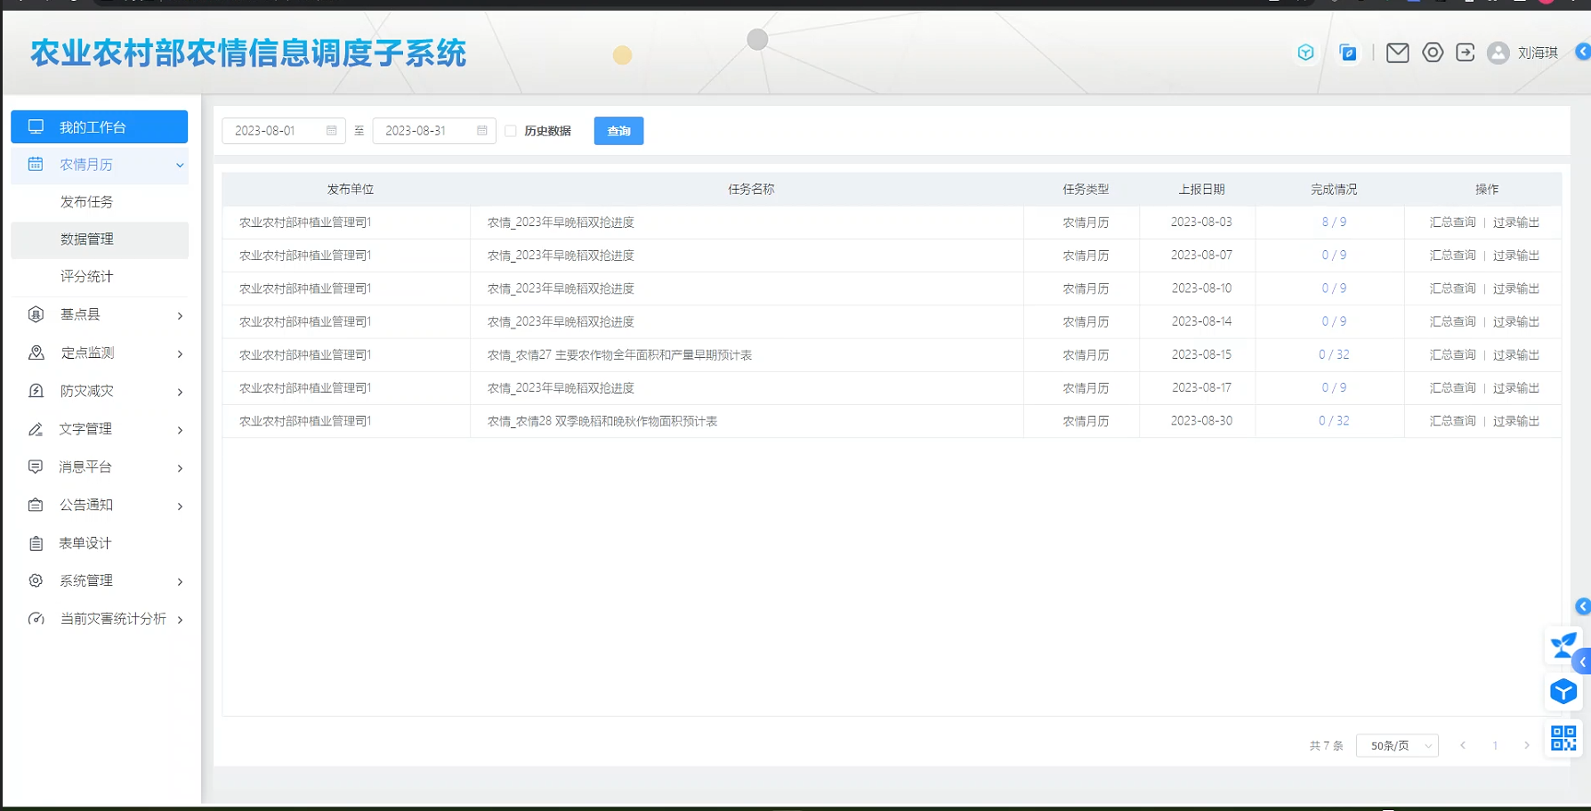1591x811 pixels.
Task: Go to next page arrow in pagination
Action: [1526, 746]
